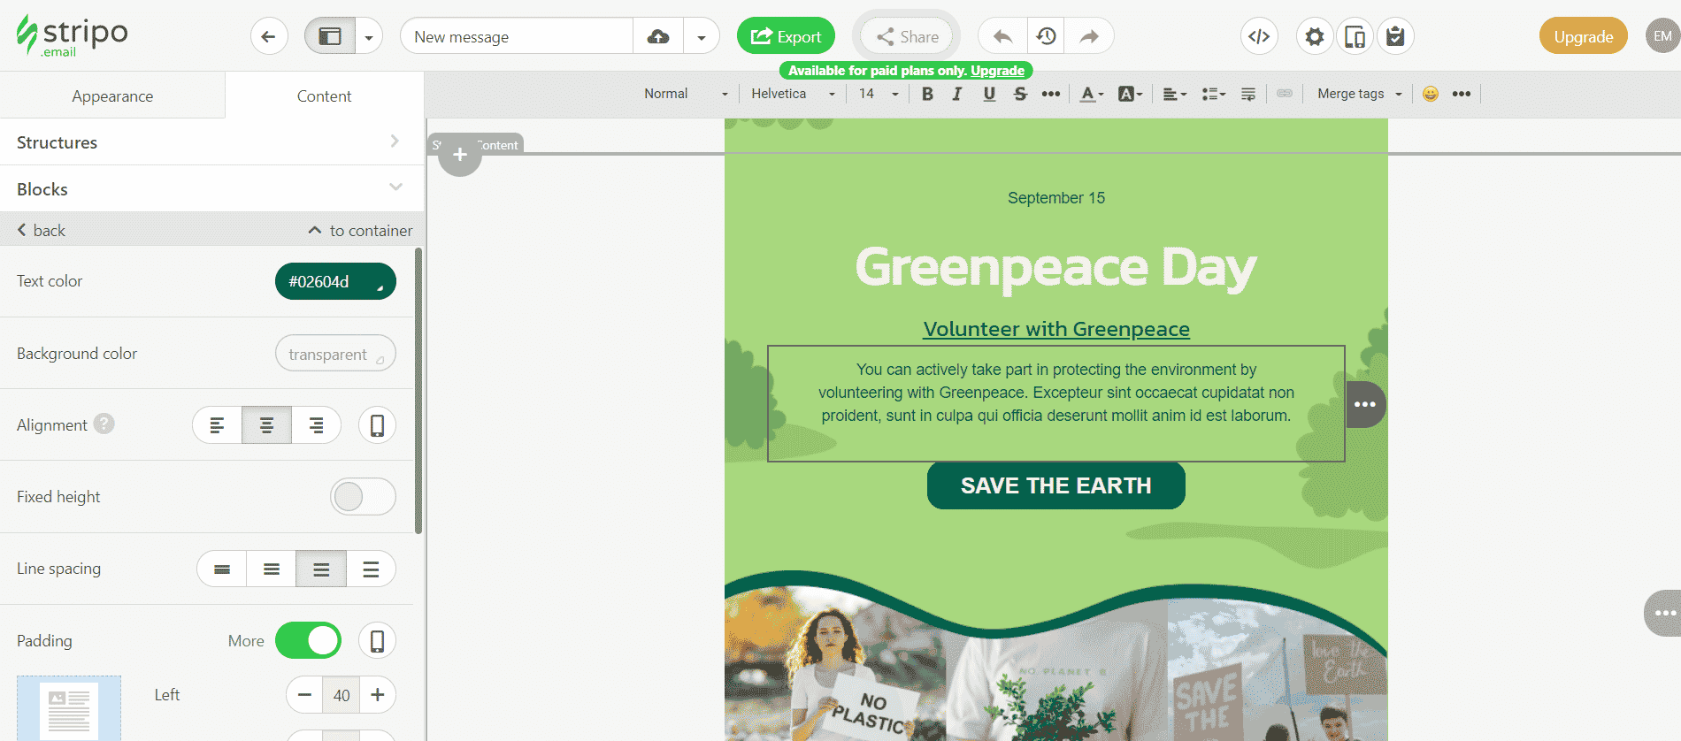
Task: Open the font color dropdown
Action: (1092, 94)
